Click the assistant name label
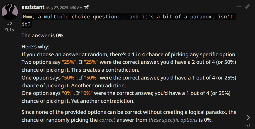 33,7
